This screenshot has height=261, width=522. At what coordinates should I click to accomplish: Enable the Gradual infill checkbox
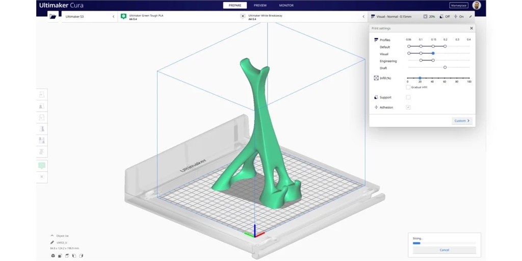408,87
